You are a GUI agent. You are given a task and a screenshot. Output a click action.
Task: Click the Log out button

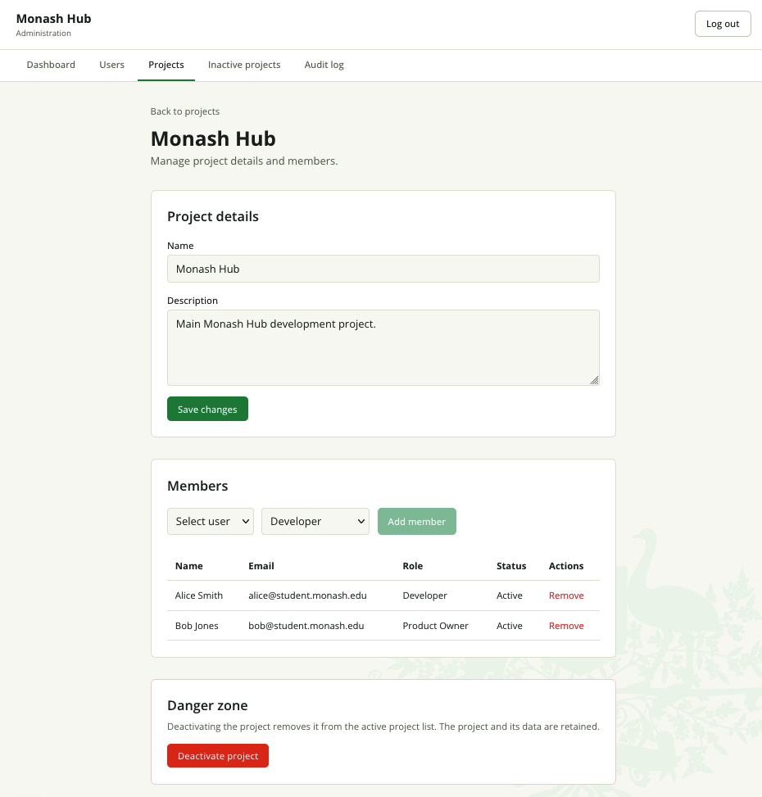[723, 24]
